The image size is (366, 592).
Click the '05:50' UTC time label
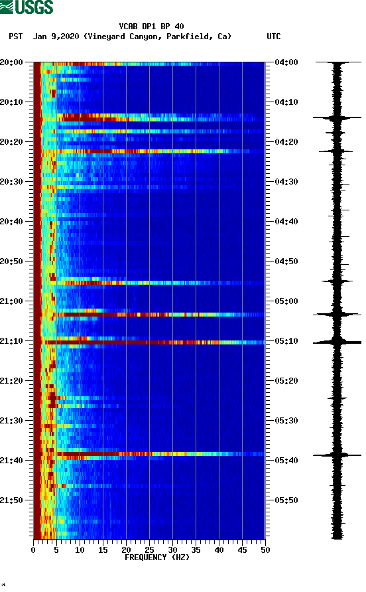pos(286,500)
